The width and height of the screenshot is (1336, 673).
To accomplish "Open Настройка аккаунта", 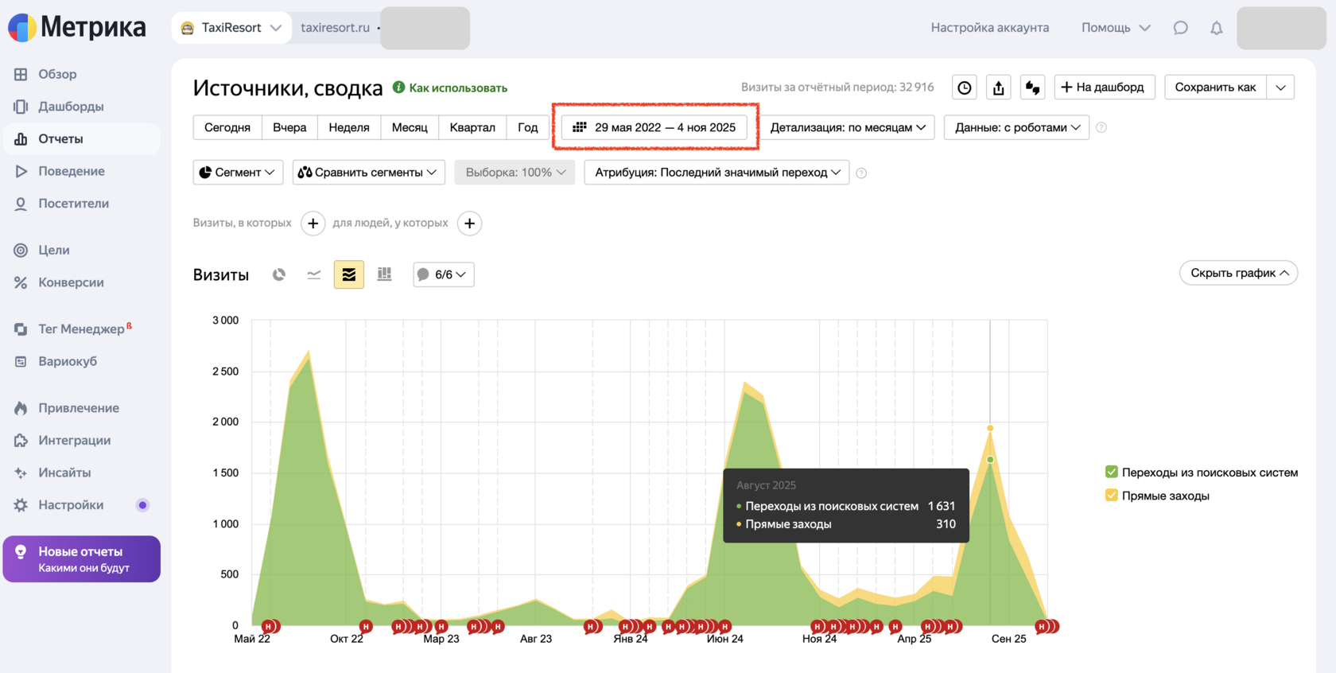I will click(990, 28).
